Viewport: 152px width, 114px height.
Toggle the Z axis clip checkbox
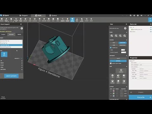point(114,96)
